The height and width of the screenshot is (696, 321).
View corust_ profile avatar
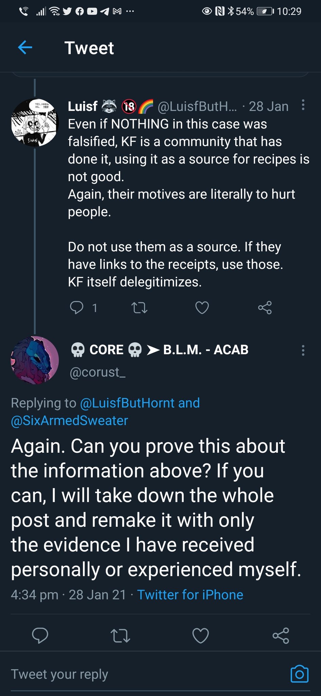pyautogui.click(x=35, y=360)
